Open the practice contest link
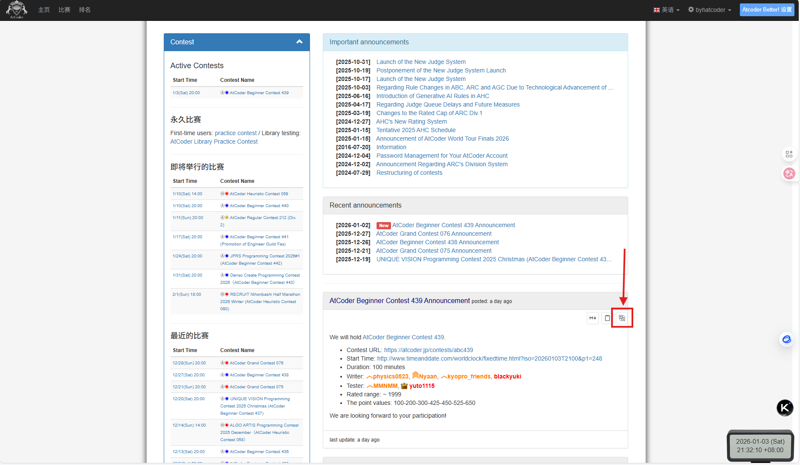 tap(236, 133)
